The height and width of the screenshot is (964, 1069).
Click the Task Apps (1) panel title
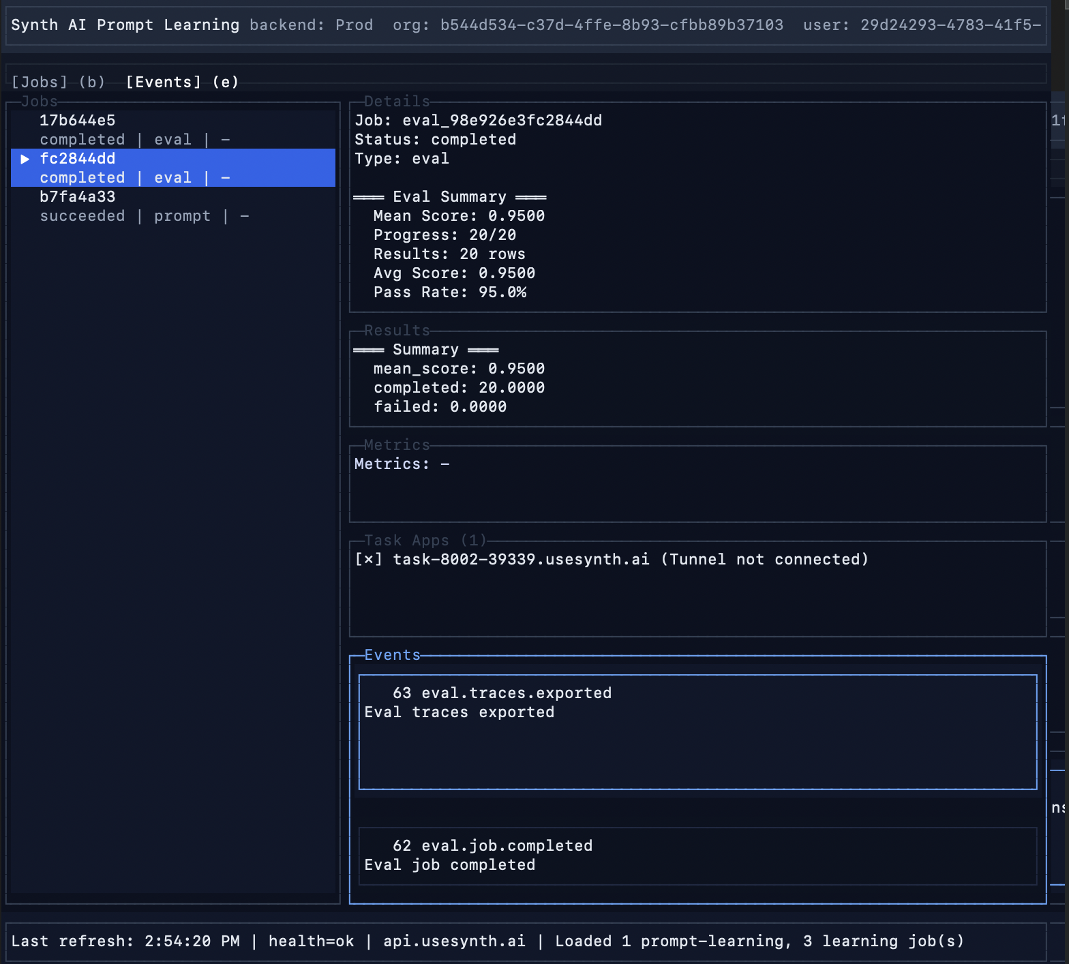coord(425,540)
